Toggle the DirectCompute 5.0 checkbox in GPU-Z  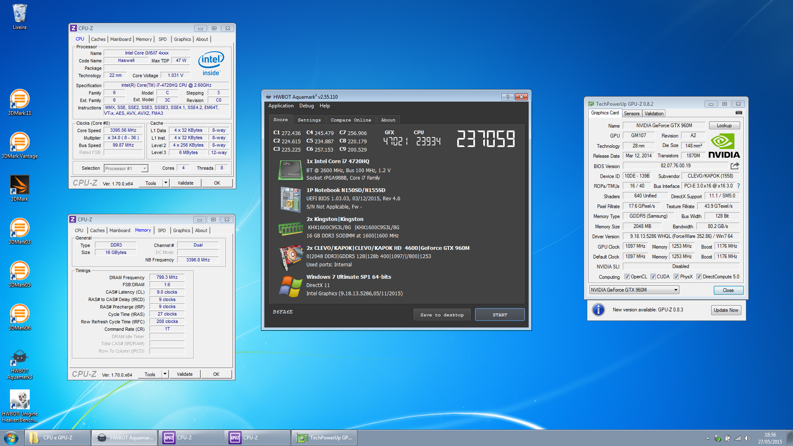pyautogui.click(x=699, y=277)
